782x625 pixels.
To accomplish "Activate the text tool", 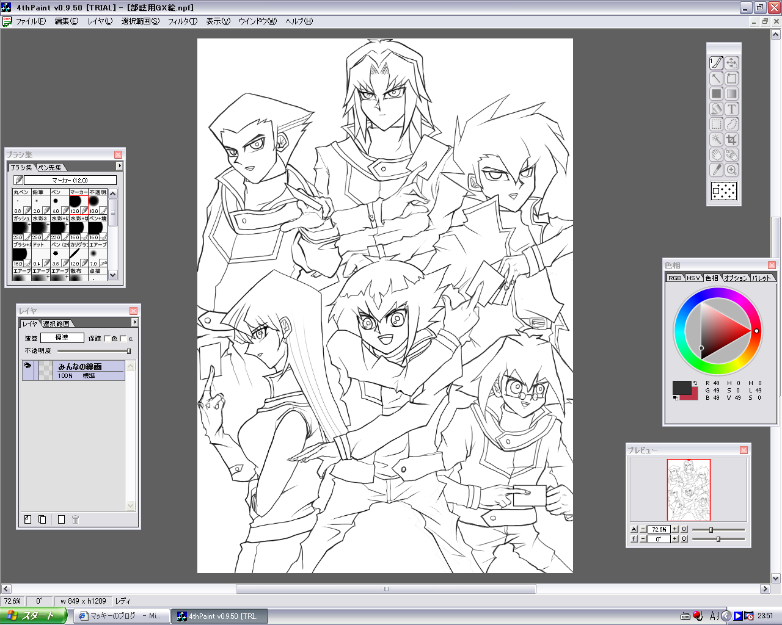I will tap(731, 109).
